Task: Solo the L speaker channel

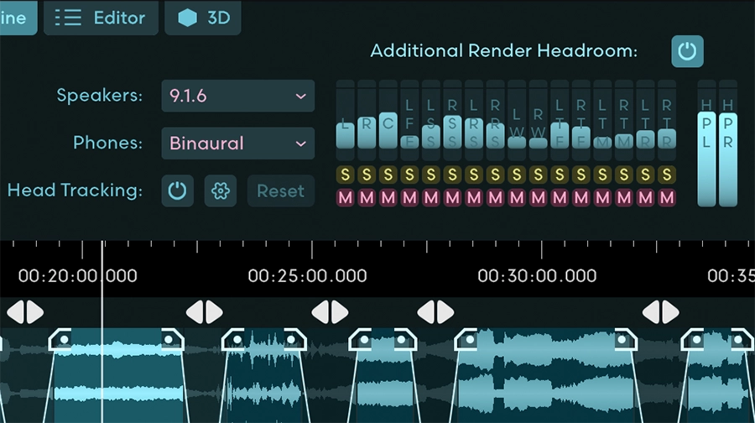Action: pos(345,175)
